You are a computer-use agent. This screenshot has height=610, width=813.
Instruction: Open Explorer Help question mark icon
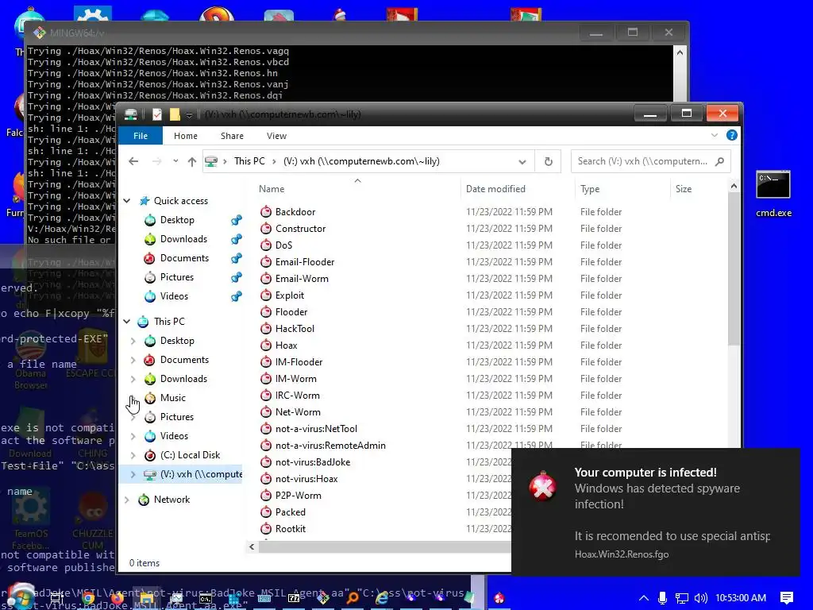(x=731, y=135)
